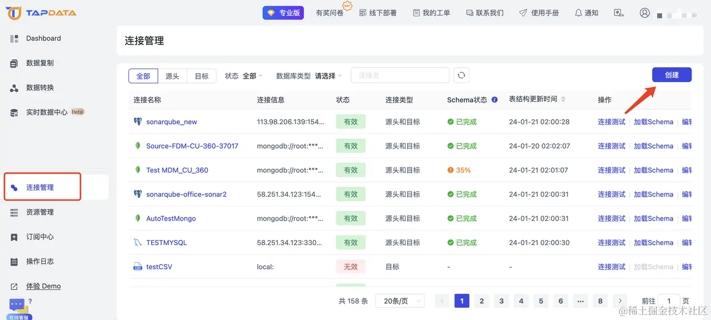Go to page 3

(x=502, y=301)
